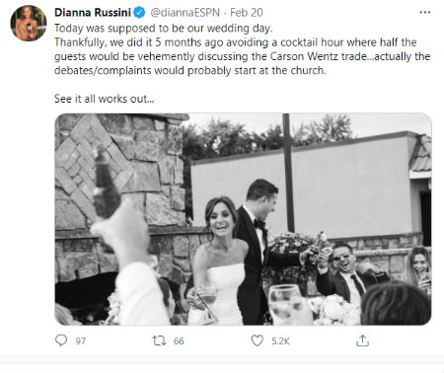The image size is (444, 373).
Task: Retweet this post via the retweet icon
Action: point(159,340)
